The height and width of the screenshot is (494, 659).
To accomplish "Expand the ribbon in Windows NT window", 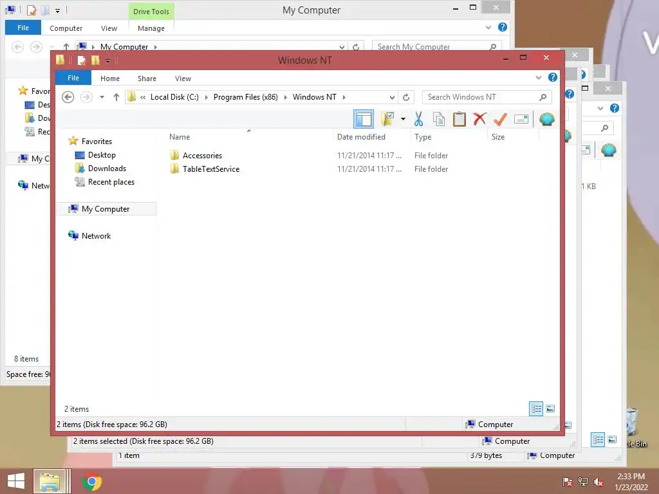I will click(539, 77).
